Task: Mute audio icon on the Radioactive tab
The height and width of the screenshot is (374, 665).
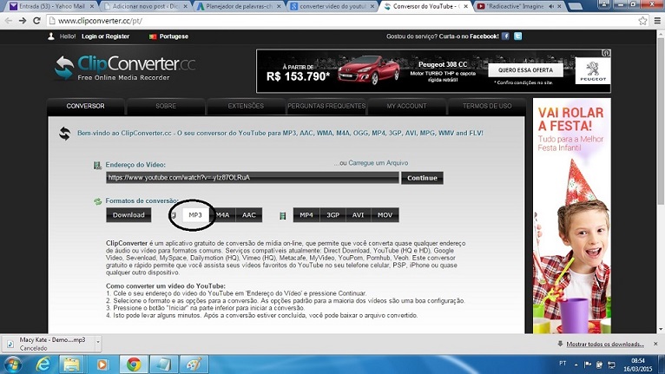Action: tap(551, 6)
